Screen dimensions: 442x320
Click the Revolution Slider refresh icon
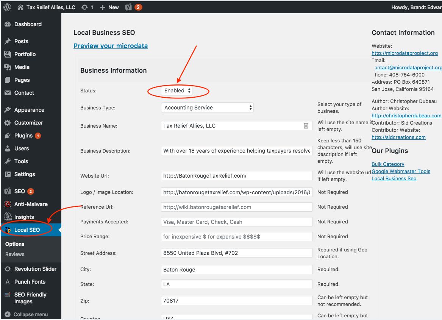tap(8, 269)
